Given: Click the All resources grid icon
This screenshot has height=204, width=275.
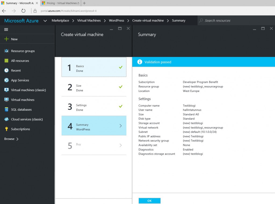Looking at the screenshot, I should pyautogui.click(x=6, y=61).
